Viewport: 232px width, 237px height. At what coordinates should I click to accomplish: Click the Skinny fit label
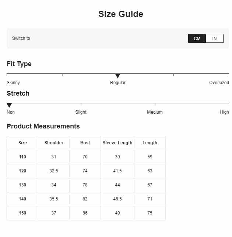(x=13, y=83)
